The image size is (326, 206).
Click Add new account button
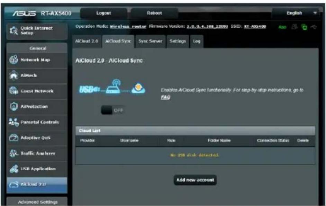click(x=195, y=180)
